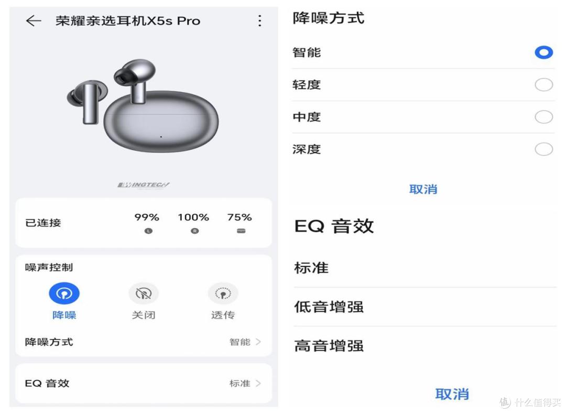
Task: Select the 关闭 (off) noise control icon
Action: (144, 293)
